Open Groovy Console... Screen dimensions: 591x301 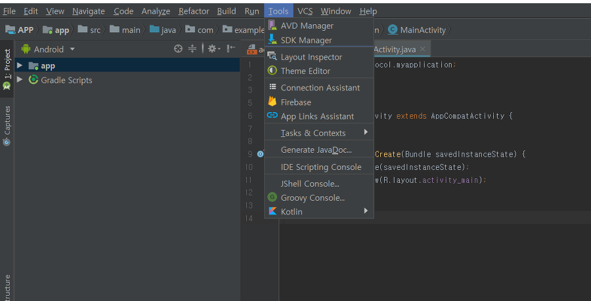pyautogui.click(x=319, y=197)
